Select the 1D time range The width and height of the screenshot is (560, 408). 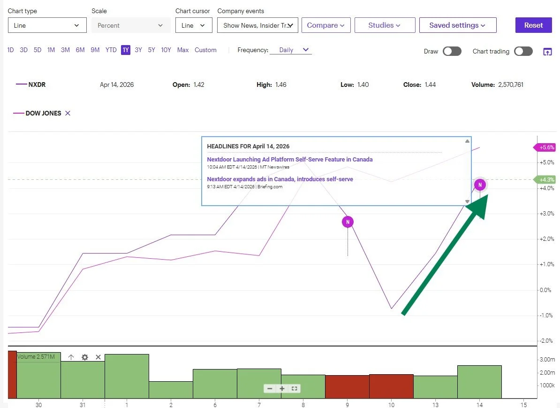click(11, 50)
